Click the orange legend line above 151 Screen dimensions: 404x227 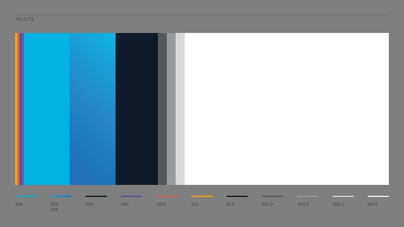[x=202, y=196]
